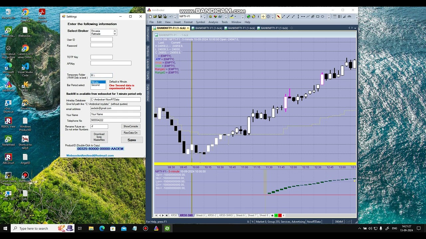Click the clock icon in AmiBroker toolbar
426x239 pixels.
click(268, 16)
